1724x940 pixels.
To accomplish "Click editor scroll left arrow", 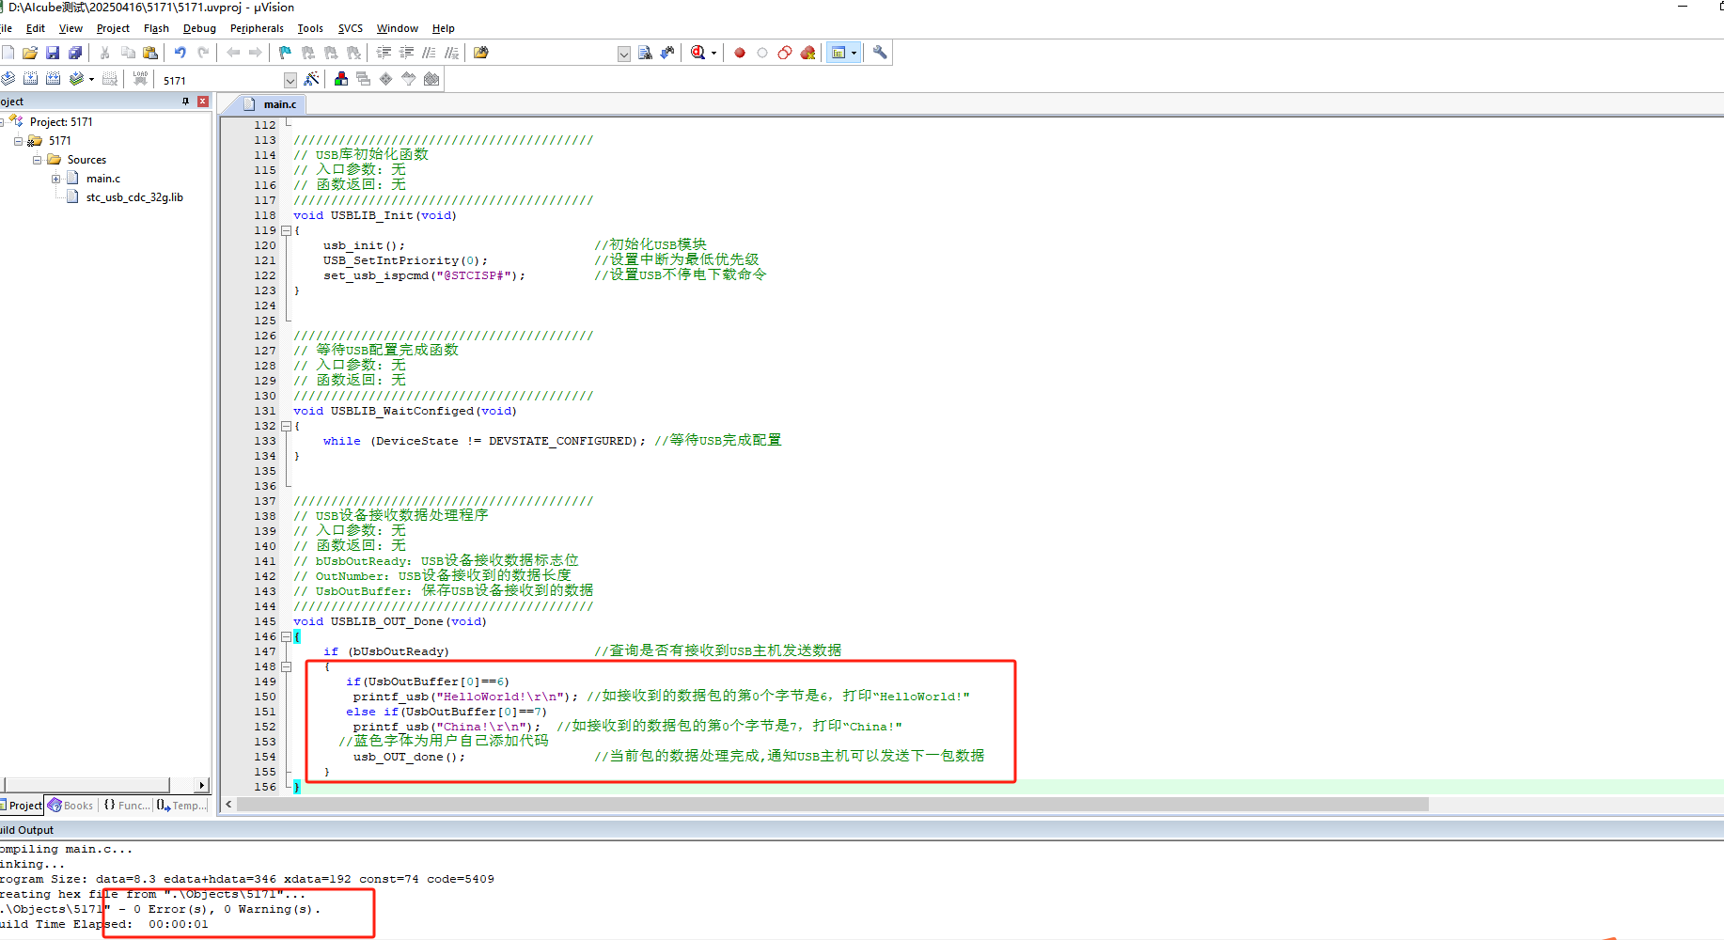I will [228, 805].
